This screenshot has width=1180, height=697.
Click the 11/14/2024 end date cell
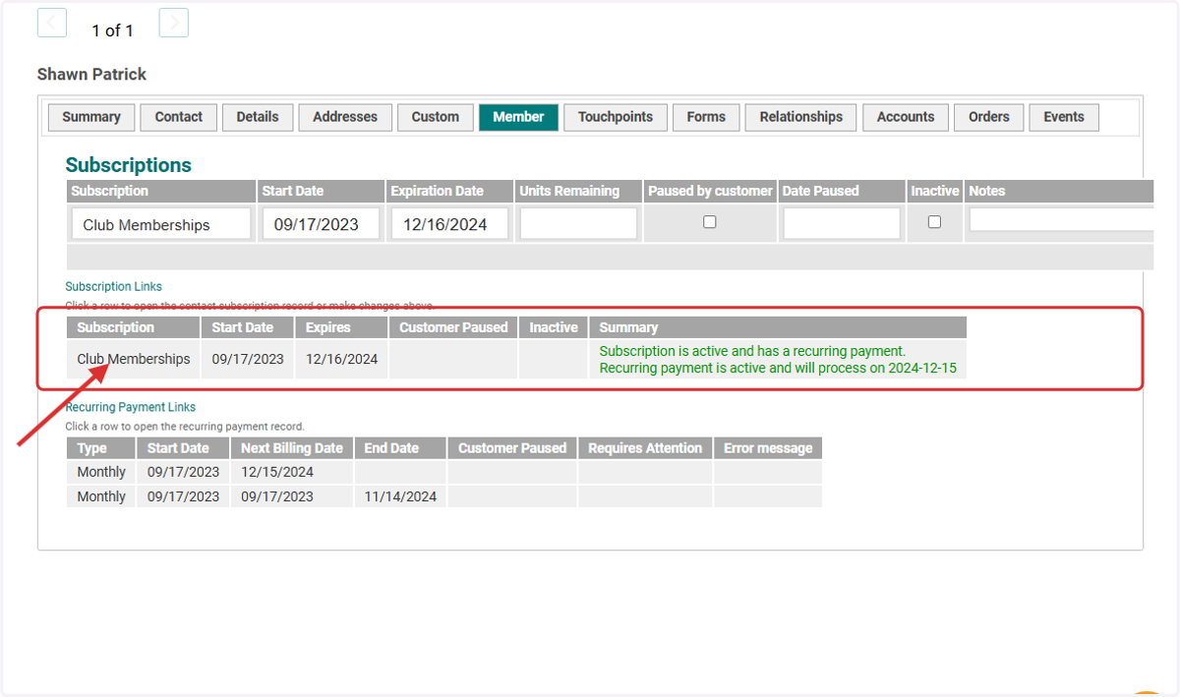tap(400, 496)
